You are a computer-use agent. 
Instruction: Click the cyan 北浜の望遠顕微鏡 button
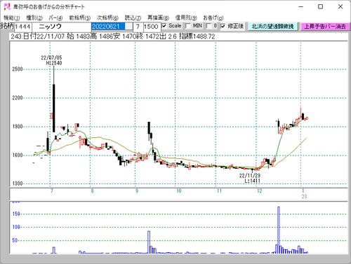(x=272, y=27)
